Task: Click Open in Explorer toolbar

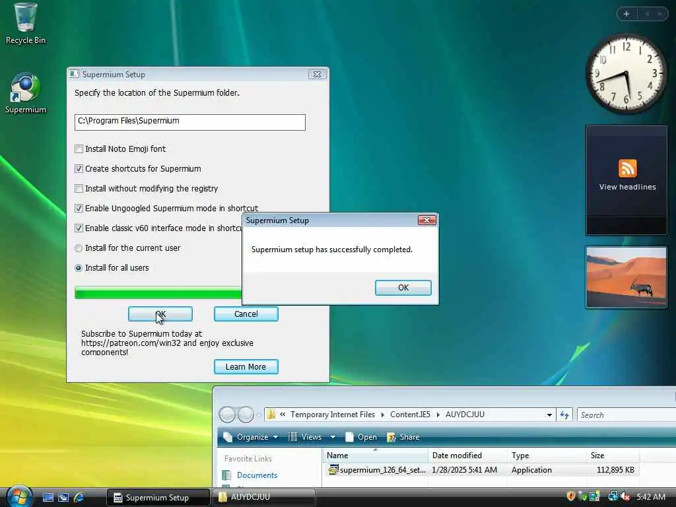Action: coord(361,437)
